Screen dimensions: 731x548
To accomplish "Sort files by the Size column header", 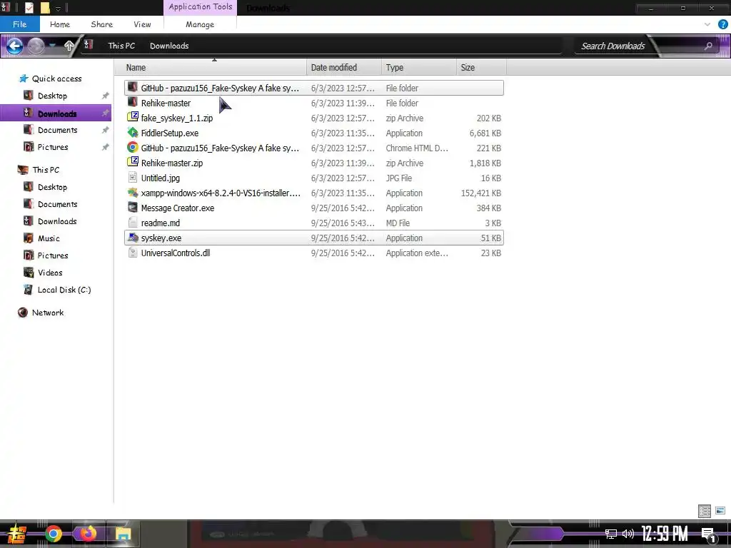I will tap(481, 68).
